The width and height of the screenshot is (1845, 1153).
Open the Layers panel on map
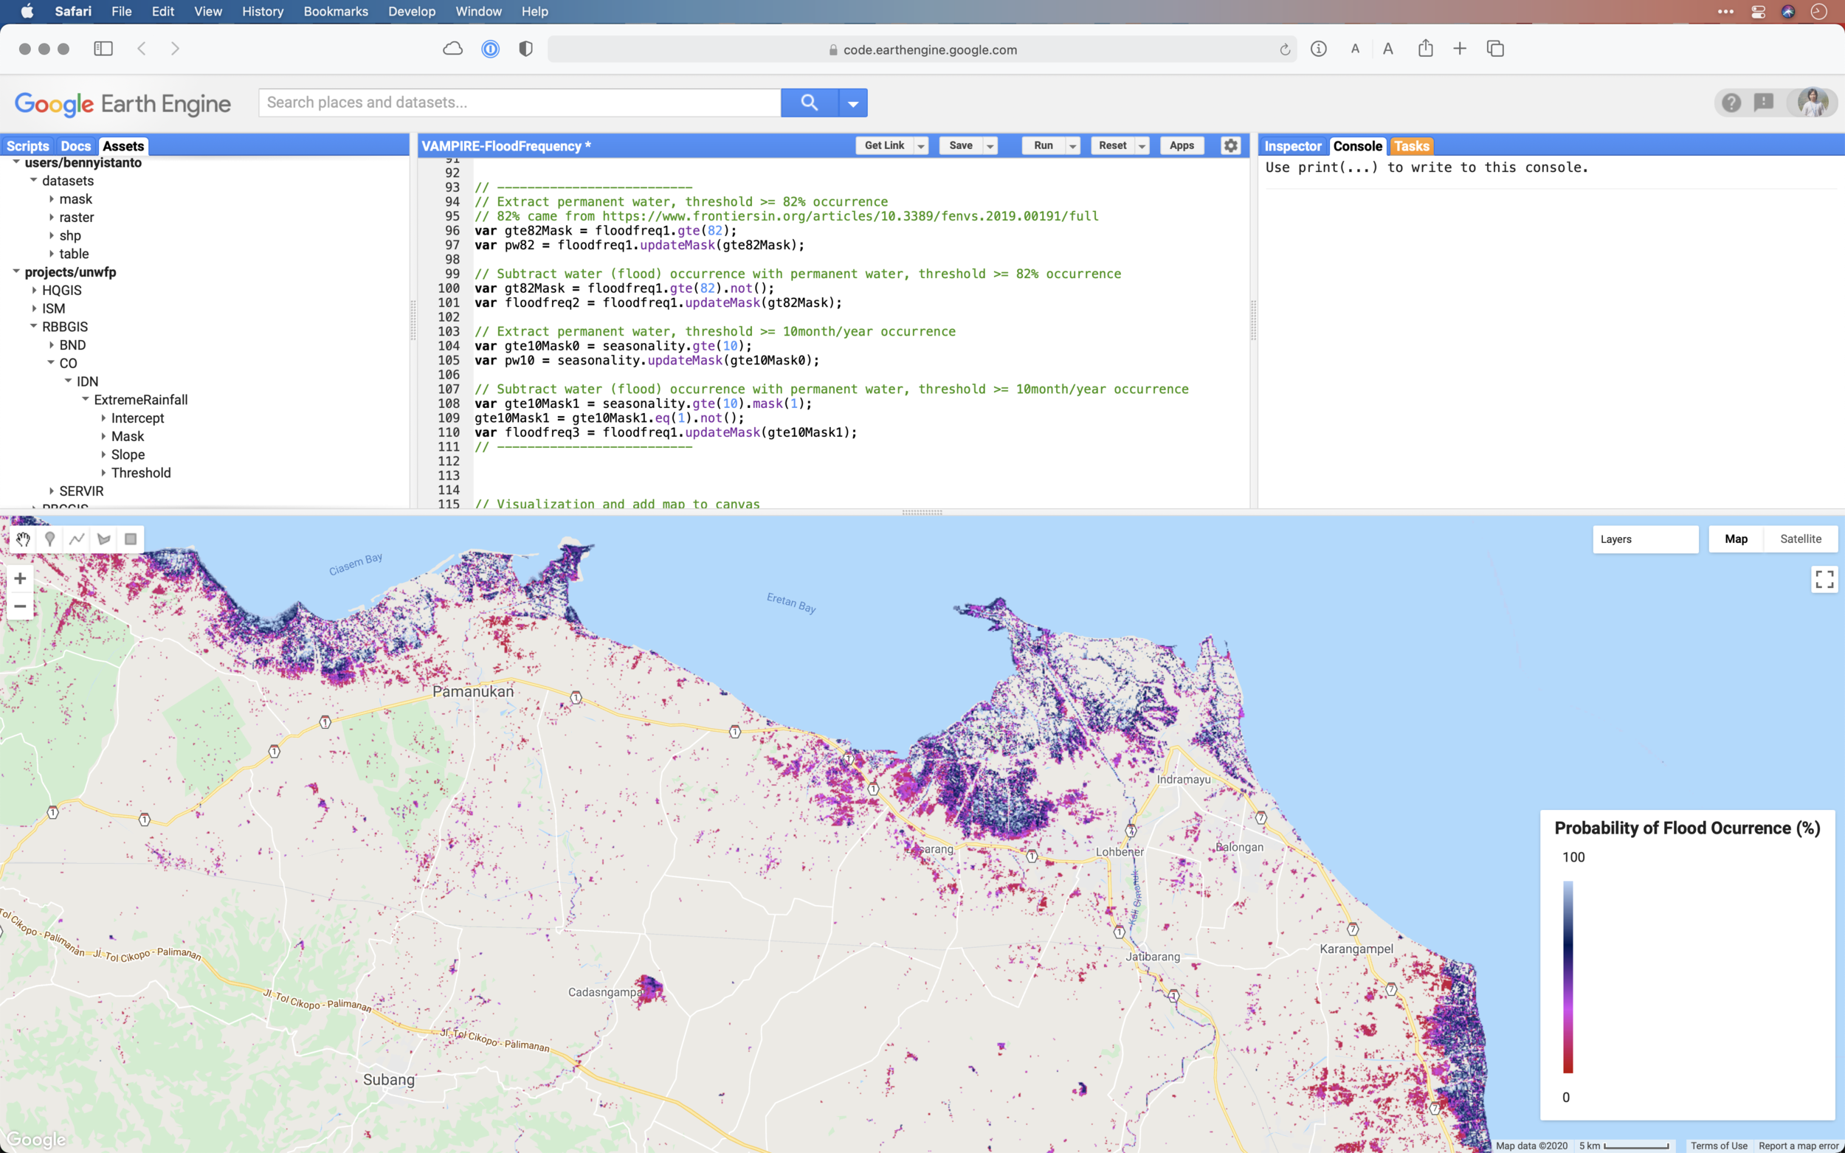pyautogui.click(x=1644, y=539)
